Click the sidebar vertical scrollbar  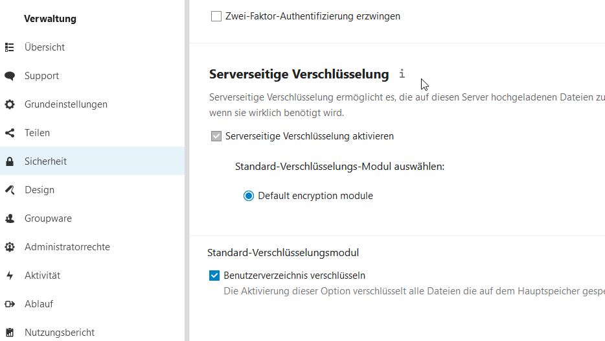(x=187, y=170)
